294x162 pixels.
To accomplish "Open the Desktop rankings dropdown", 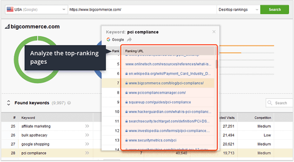I will click(238, 9).
